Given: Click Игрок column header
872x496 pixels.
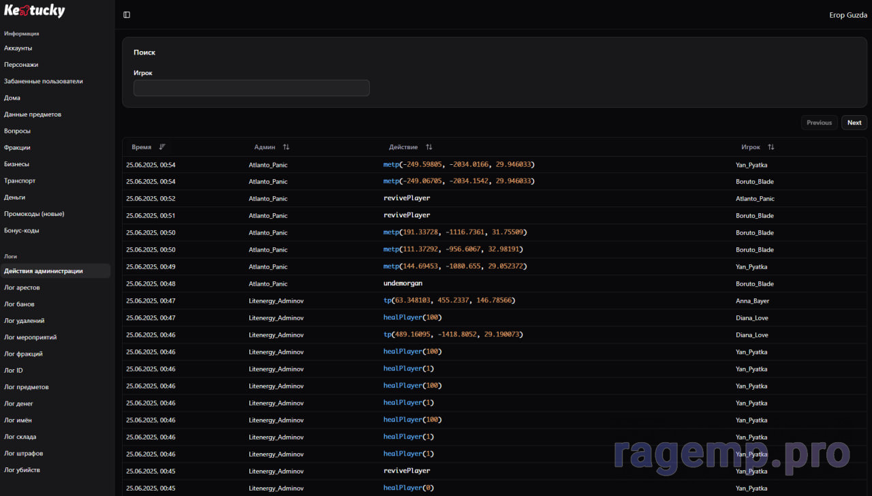Looking at the screenshot, I should (751, 147).
